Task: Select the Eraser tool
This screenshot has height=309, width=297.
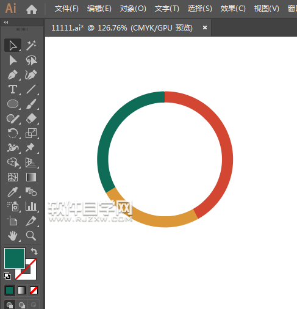Action: point(31,118)
